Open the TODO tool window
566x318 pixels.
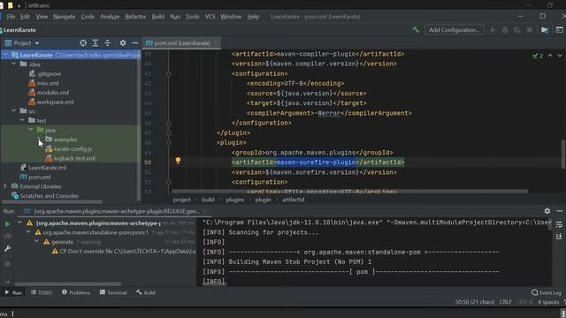coord(42,292)
